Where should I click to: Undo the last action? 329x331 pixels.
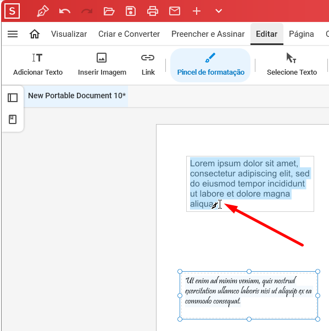(x=65, y=11)
